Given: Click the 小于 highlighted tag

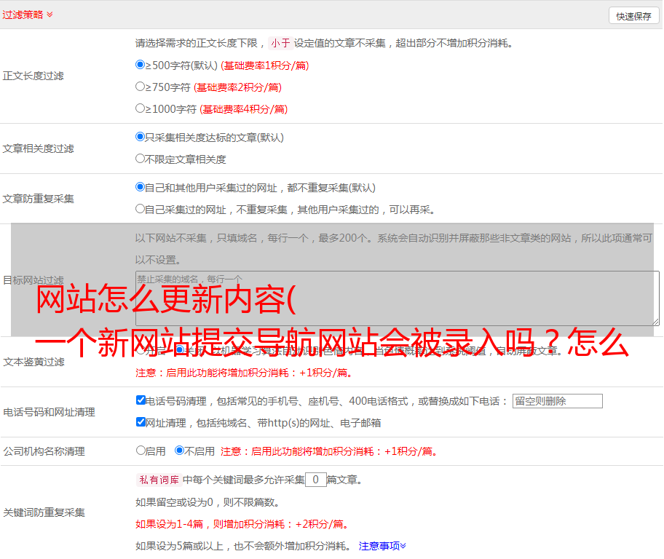Looking at the screenshot, I should pos(281,43).
